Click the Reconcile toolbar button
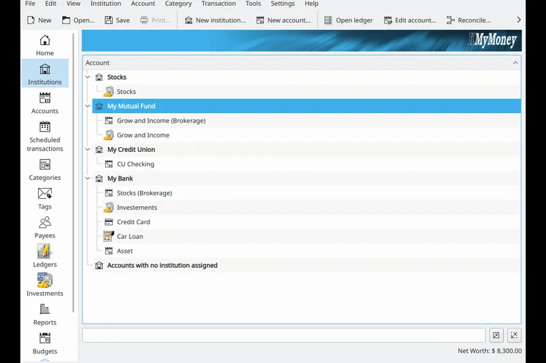 click(468, 20)
